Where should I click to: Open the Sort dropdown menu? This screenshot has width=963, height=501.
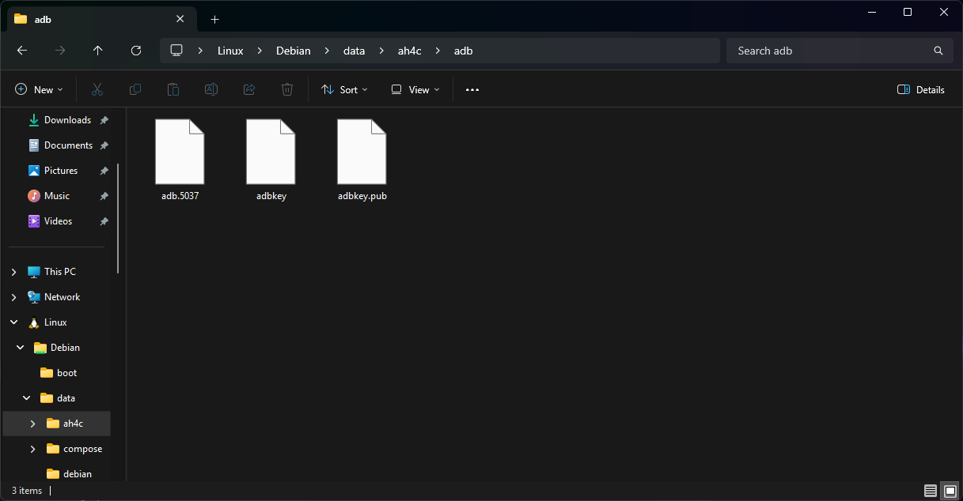[x=344, y=90]
